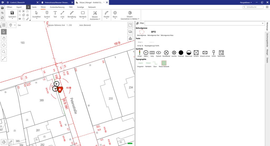This screenshot has height=146, width=270.
Task: Click the magnifier zoom tool on the map
Action: (4, 52)
